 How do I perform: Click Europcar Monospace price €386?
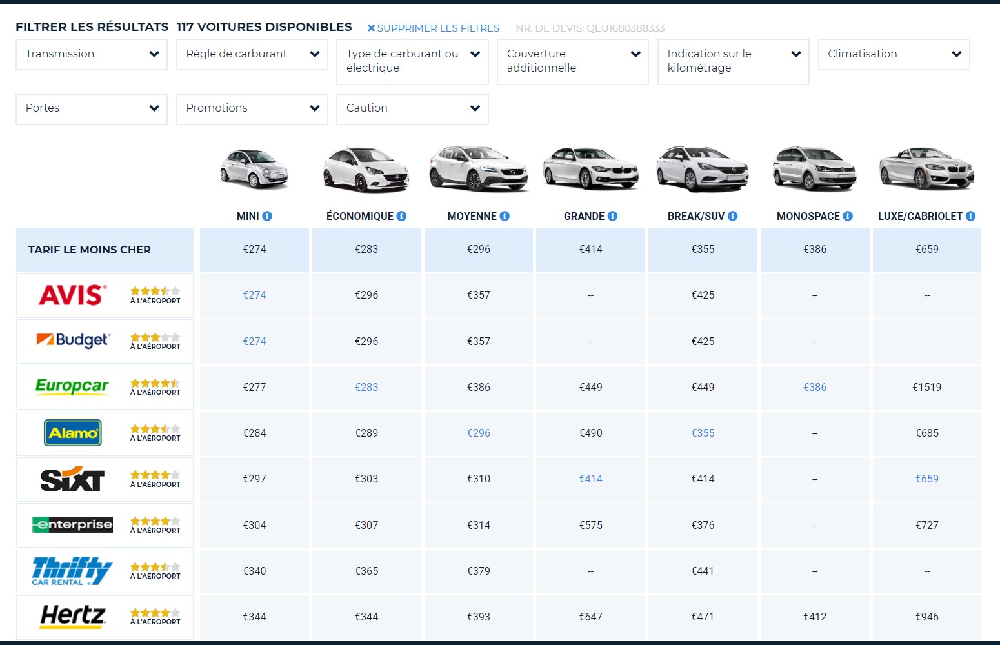pyautogui.click(x=815, y=387)
